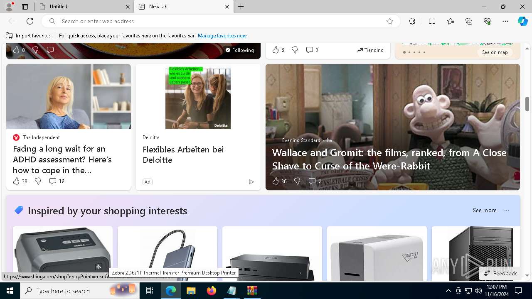The width and height of the screenshot is (532, 299).
Task: Select the New tab tab
Action: 184,7
